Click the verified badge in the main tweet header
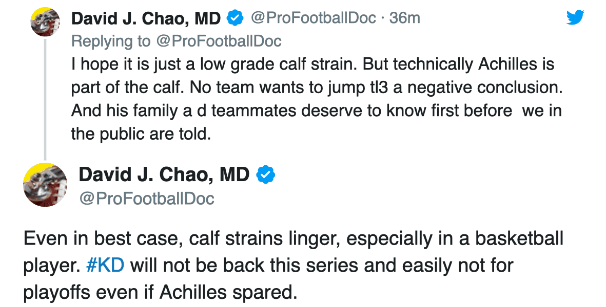606x307 pixels. coord(266,175)
